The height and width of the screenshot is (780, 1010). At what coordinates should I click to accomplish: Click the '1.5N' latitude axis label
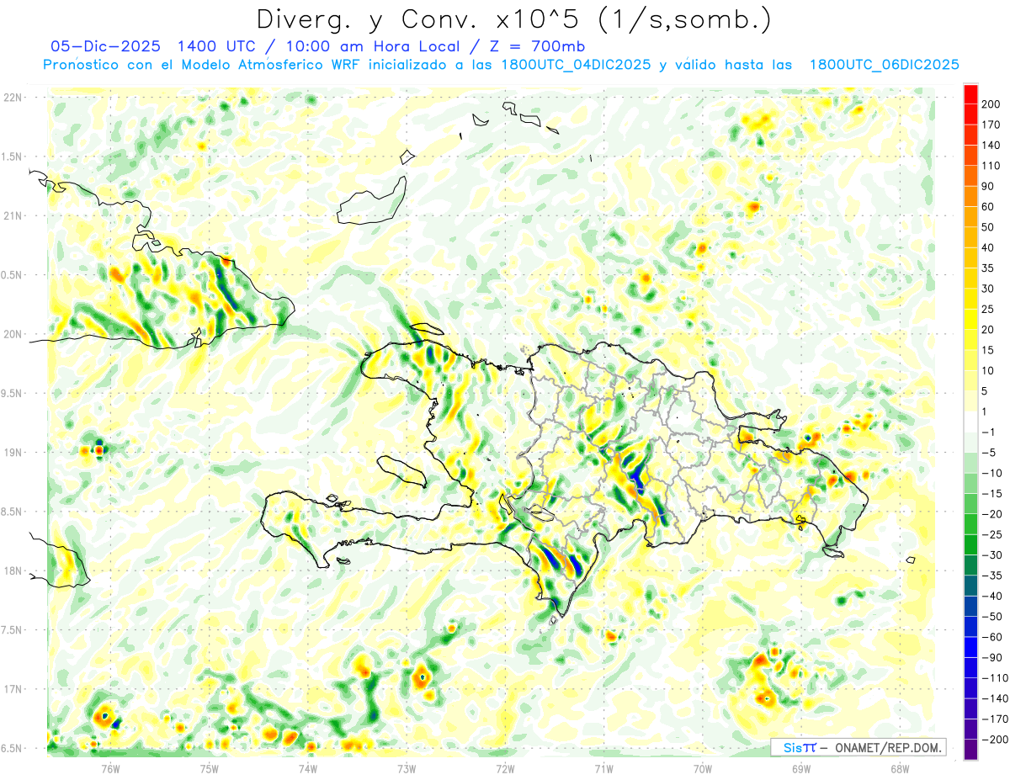tap(13, 157)
